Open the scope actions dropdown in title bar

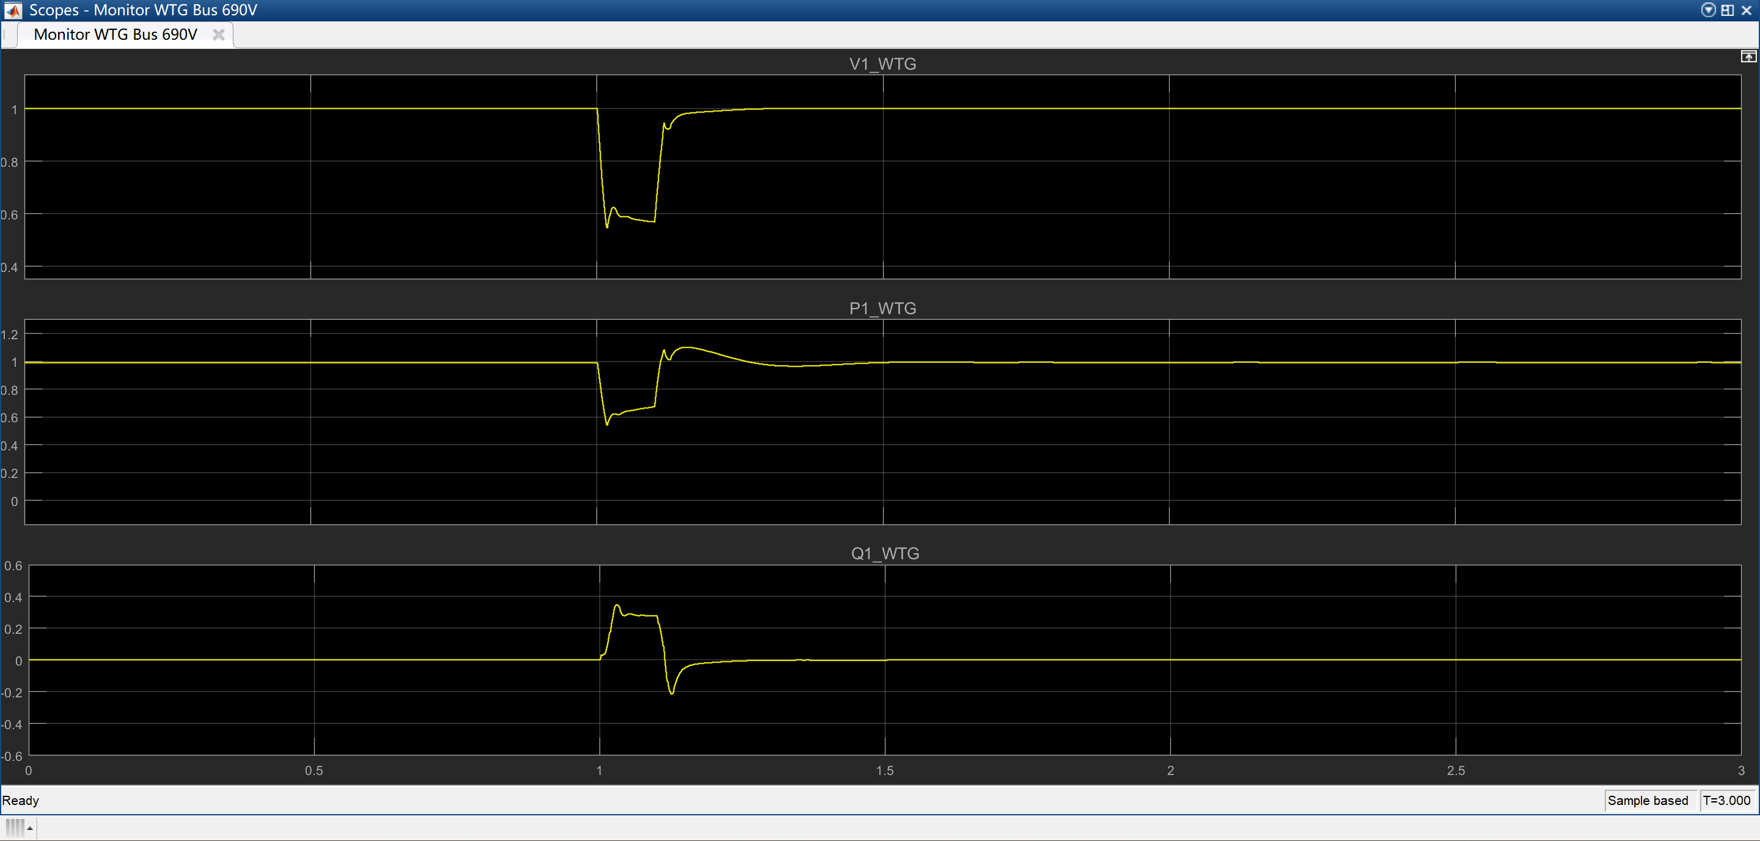1708,10
